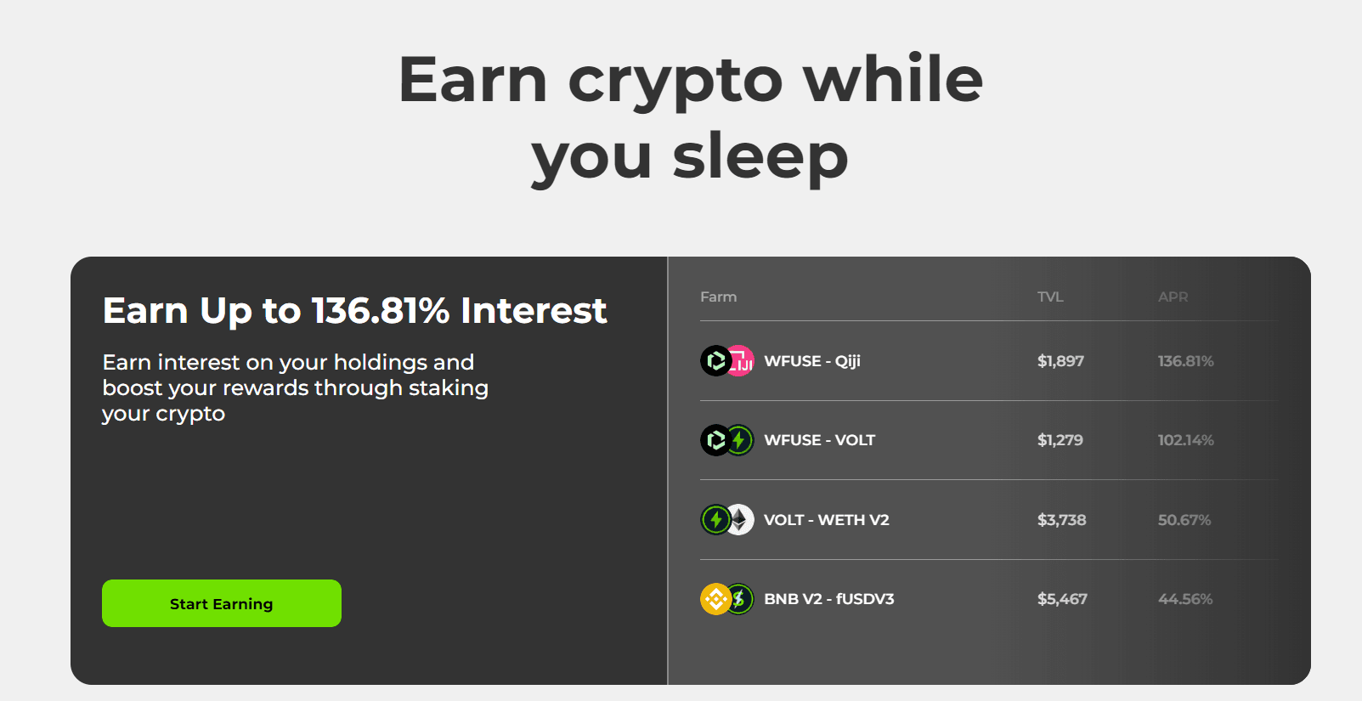Open the VOLT - WETH V2 farm

coord(826,519)
